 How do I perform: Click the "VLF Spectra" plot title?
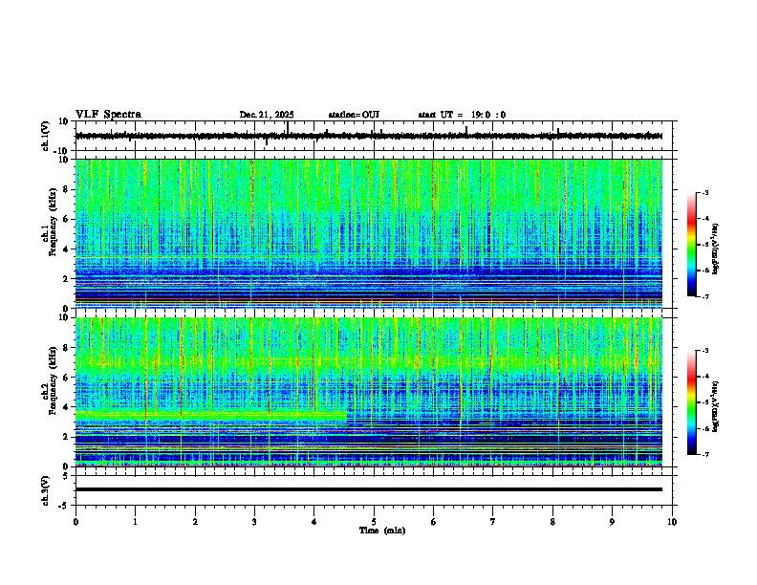point(108,115)
